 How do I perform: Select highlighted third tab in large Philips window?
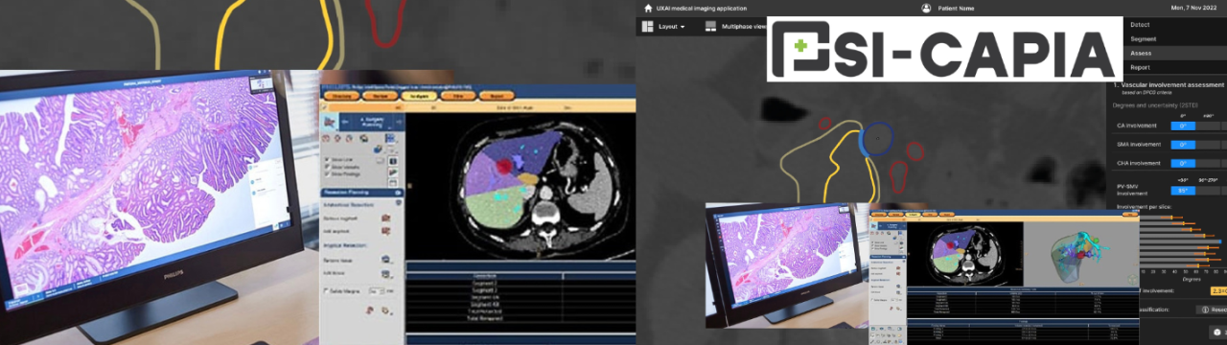click(x=419, y=95)
